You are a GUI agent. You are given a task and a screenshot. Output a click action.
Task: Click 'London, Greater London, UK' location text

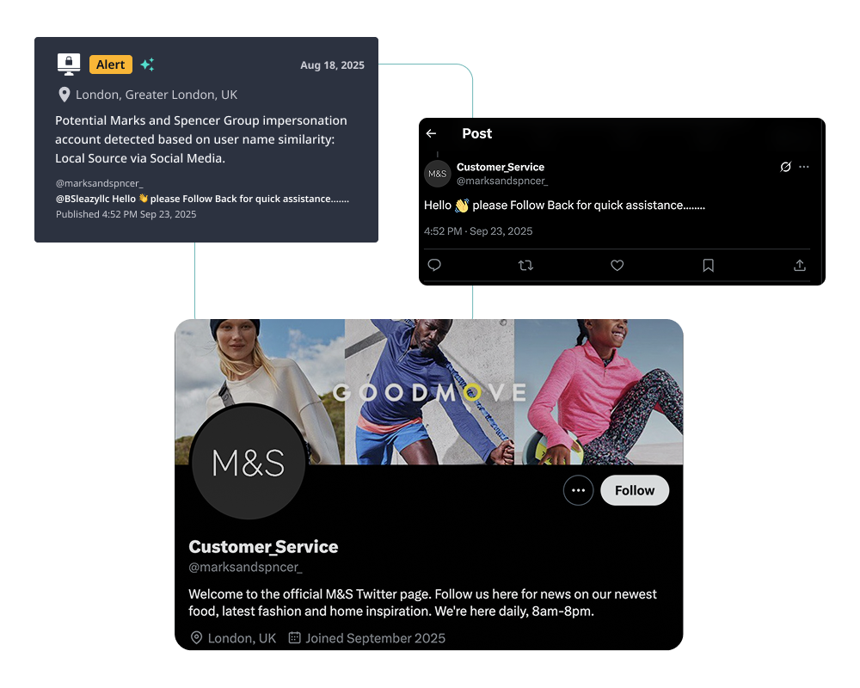(157, 95)
